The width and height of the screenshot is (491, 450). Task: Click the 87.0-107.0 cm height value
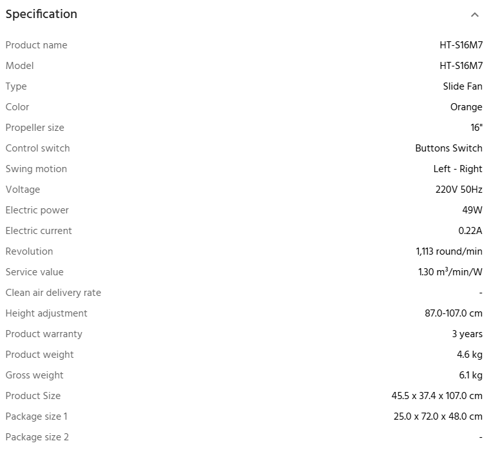(454, 313)
